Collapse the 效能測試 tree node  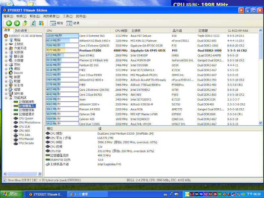[6, 98]
